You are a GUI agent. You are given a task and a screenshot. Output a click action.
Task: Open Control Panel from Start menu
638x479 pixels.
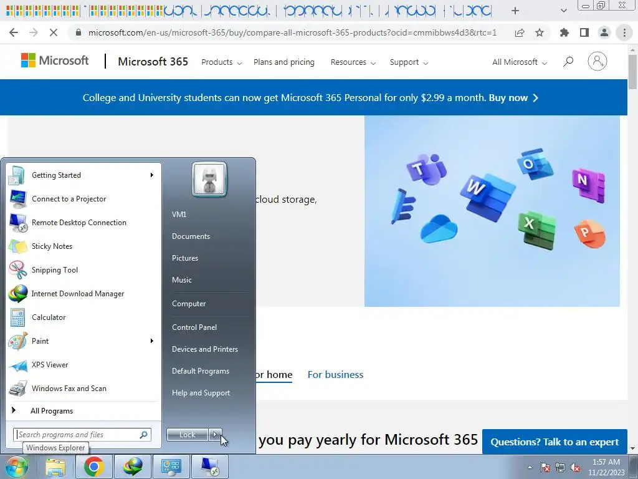tap(194, 327)
